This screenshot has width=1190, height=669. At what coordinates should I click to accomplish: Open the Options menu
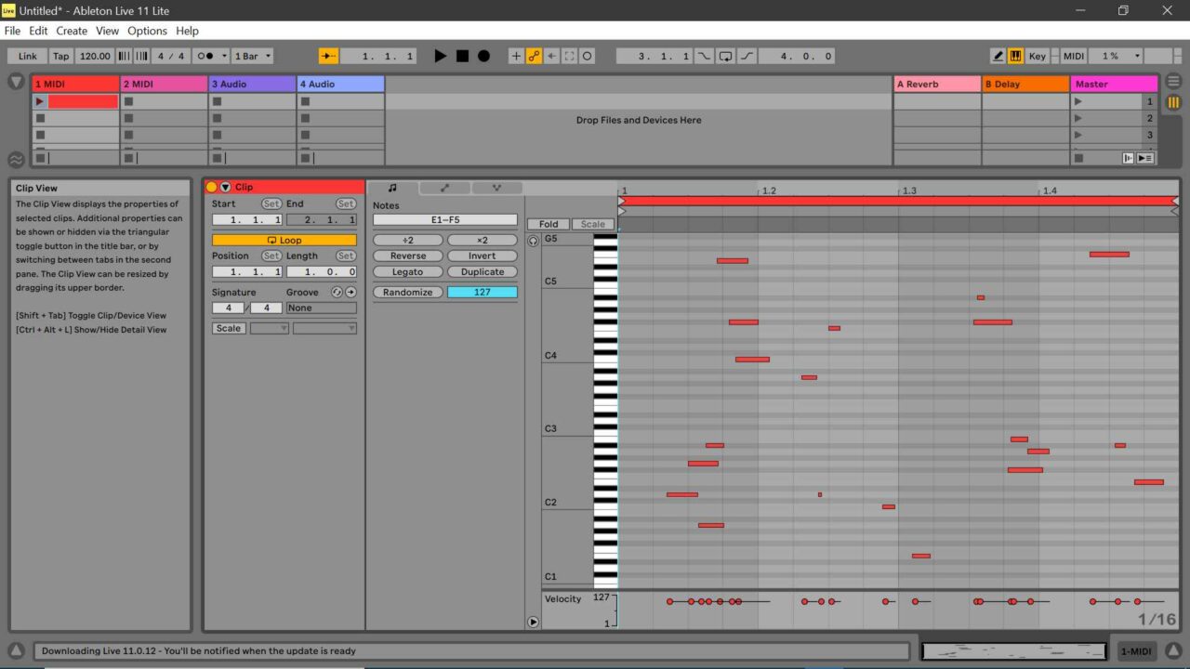point(147,31)
